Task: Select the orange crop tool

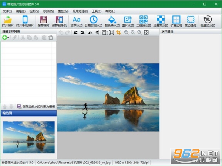Action: 118,32
